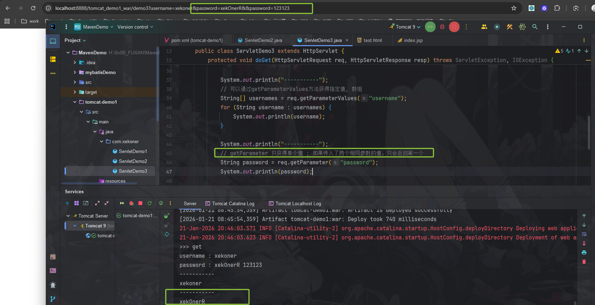The width and height of the screenshot is (595, 305).
Task: Switch to index.jsp editor tab
Action: point(410,40)
